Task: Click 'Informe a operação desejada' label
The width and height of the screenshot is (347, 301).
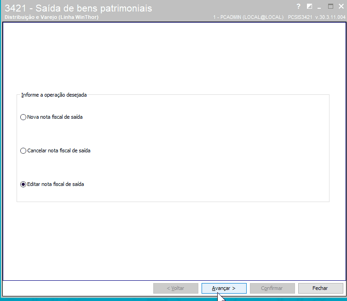Action: (x=54, y=95)
